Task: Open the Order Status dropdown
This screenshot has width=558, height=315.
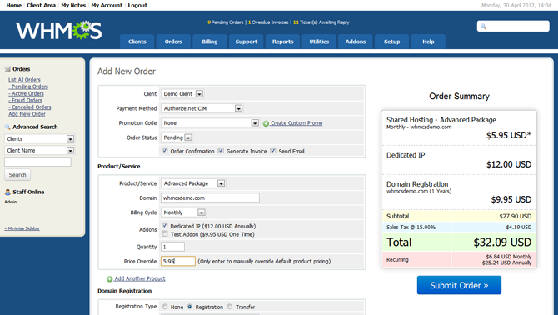Action: [x=177, y=137]
